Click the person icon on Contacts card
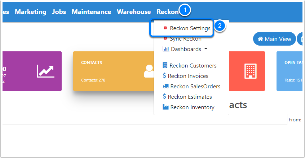 click(149, 71)
